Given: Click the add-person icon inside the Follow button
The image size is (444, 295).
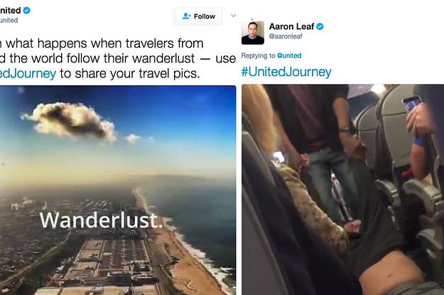Looking at the screenshot, I should [186, 16].
